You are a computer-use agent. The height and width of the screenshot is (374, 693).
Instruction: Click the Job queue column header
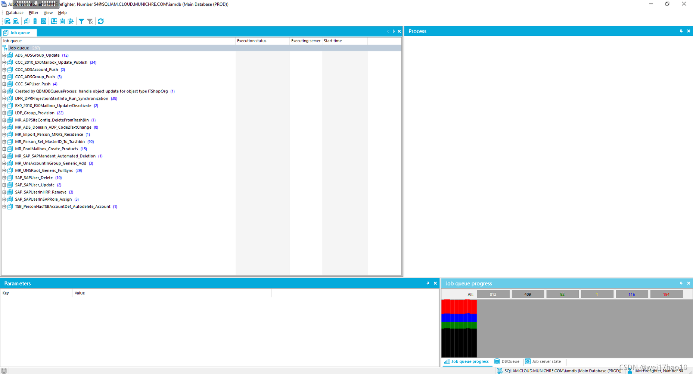tap(118, 41)
